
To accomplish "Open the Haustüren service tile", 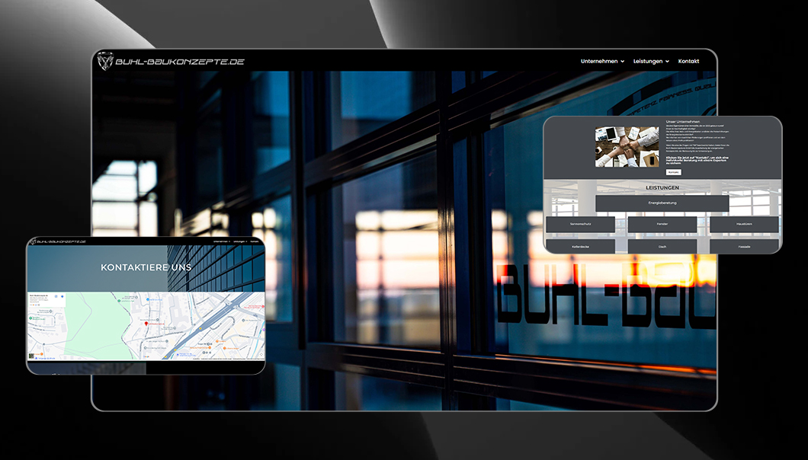I will point(744,225).
